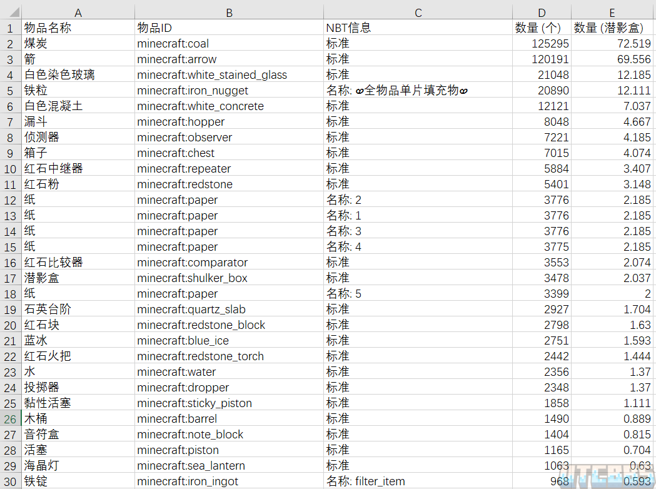This screenshot has width=656, height=489.
Task: Click the cell 'minecraft:barrel'
Action: 229,419
